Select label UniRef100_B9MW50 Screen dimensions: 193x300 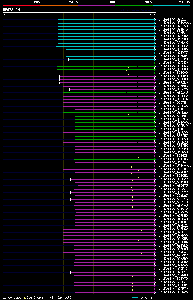[x=173, y=132]
